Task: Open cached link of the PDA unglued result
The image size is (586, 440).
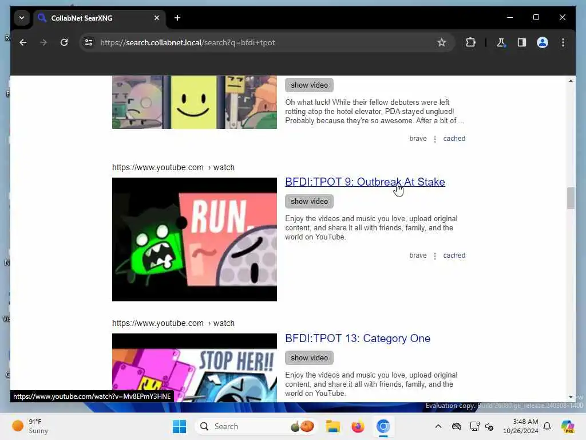Action: pyautogui.click(x=454, y=139)
